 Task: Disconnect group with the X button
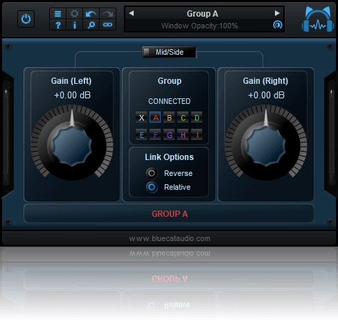[x=141, y=118]
